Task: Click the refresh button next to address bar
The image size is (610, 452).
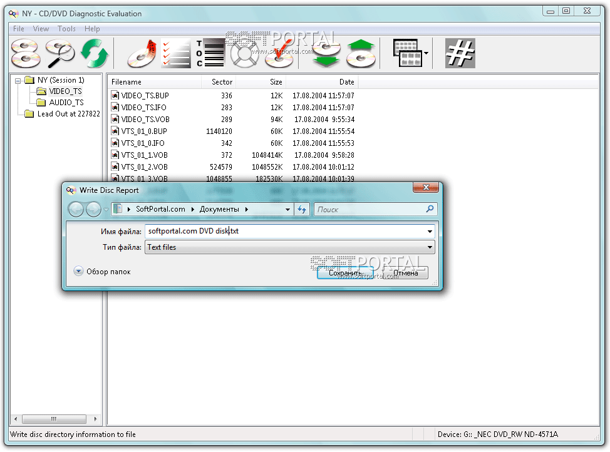Action: point(302,209)
